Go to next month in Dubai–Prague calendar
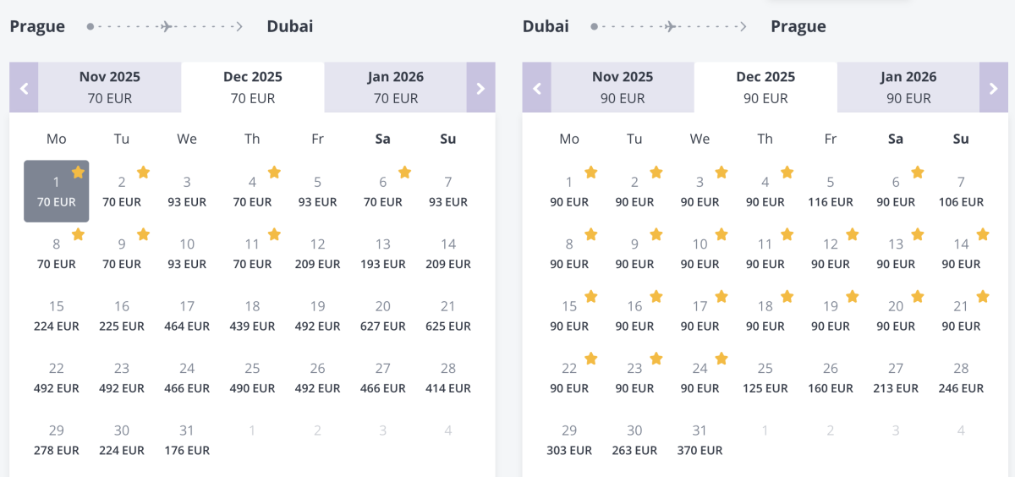 pyautogui.click(x=994, y=88)
